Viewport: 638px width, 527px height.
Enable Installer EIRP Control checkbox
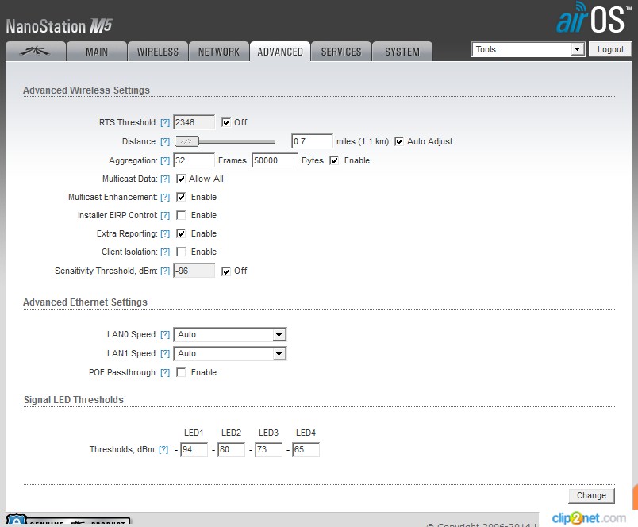[181, 216]
